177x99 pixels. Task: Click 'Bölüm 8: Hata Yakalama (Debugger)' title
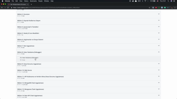coord(30,52)
